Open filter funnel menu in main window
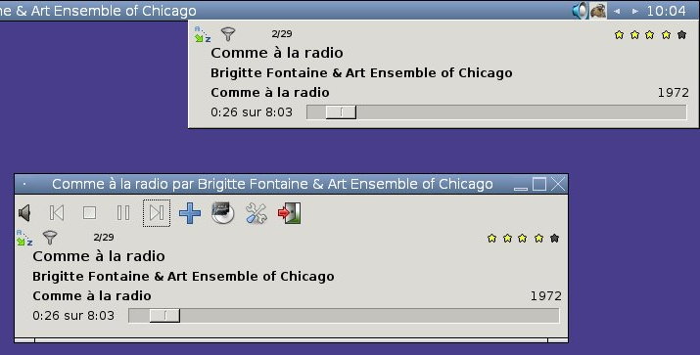The height and width of the screenshot is (355, 700). (50, 238)
